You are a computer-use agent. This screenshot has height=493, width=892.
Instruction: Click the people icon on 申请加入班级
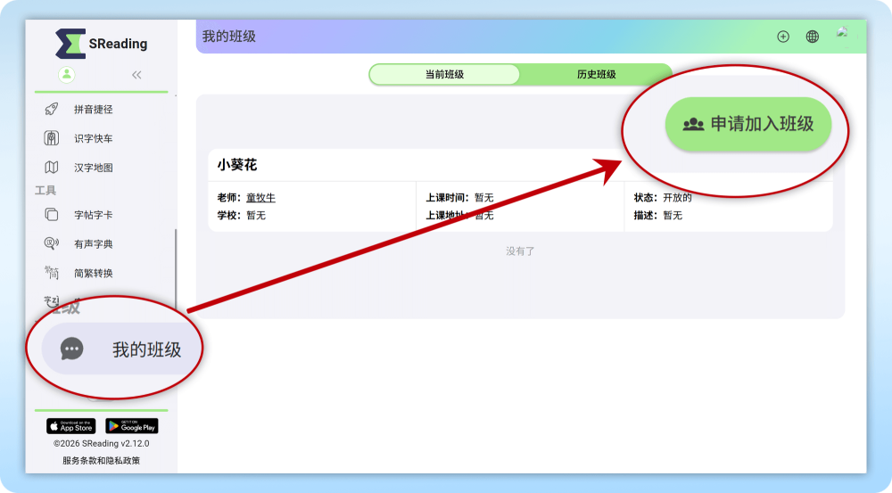pyautogui.click(x=693, y=124)
